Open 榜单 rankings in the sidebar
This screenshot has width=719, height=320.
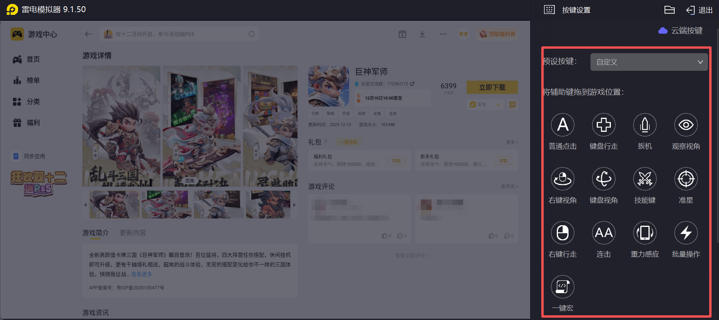[27, 80]
